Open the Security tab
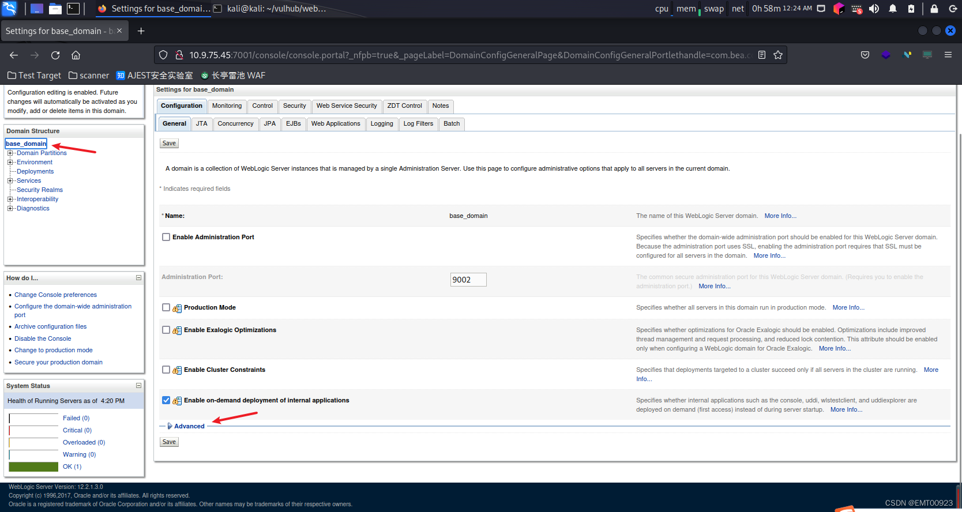Screen dimensions: 962x512 pos(294,106)
